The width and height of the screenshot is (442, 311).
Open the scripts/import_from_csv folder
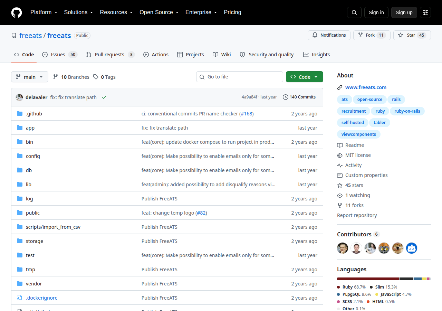[x=53, y=227]
